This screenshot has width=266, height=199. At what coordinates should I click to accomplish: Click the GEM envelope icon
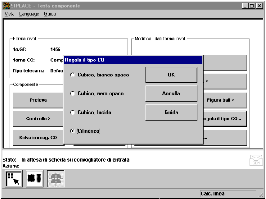[256, 160]
